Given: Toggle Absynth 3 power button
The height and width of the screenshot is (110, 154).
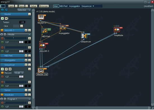Looking at the screenshot, I should [2, 30].
